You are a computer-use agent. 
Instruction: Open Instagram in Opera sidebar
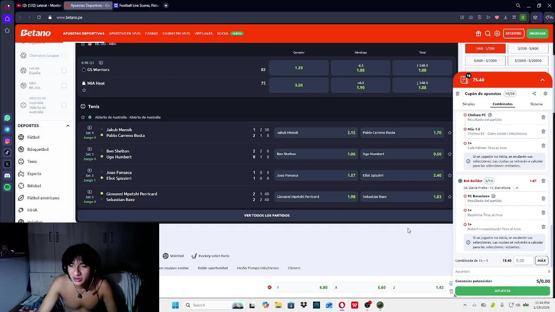click(7, 141)
